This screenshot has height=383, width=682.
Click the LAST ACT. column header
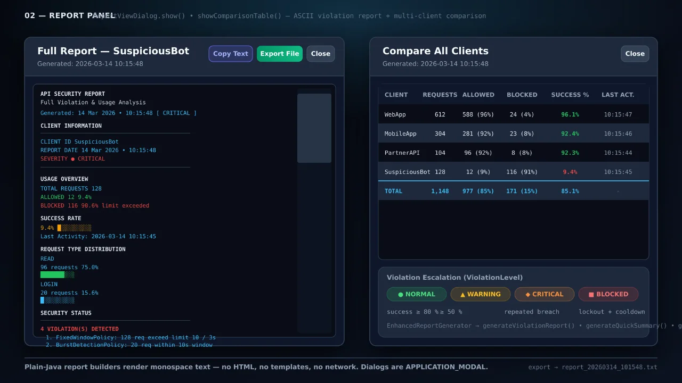tap(618, 95)
